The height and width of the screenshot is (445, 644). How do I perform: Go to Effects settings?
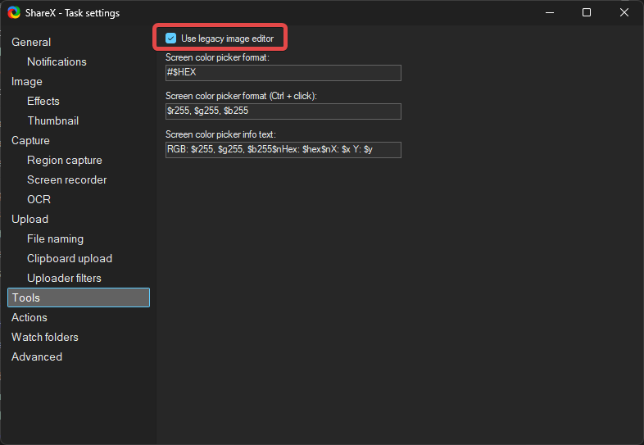coord(43,101)
